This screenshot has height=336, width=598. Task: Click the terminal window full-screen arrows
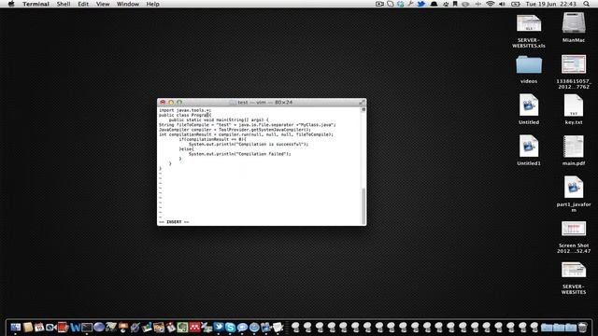click(x=362, y=102)
